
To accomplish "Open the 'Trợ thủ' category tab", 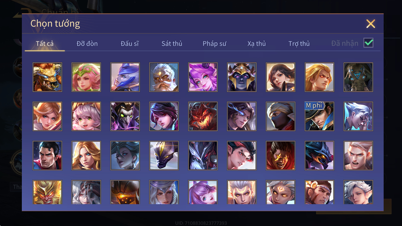I will 299,43.
